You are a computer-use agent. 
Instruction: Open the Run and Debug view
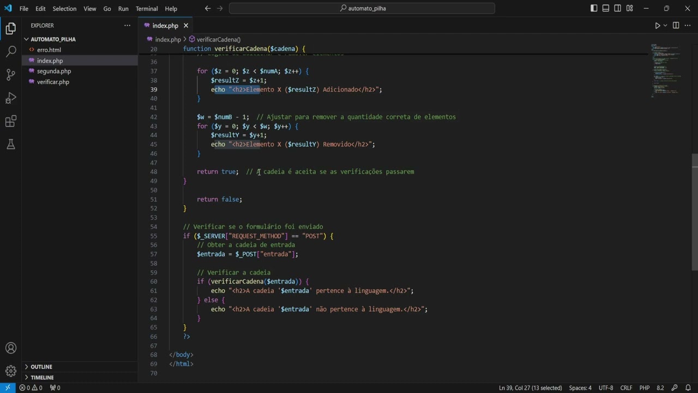tap(11, 98)
